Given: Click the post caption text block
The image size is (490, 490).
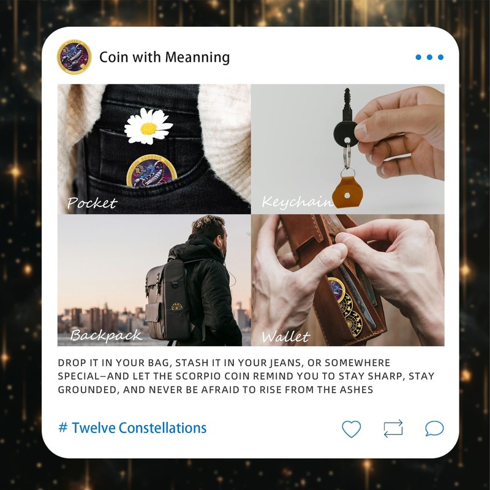Looking at the screenshot, I should point(246,376).
